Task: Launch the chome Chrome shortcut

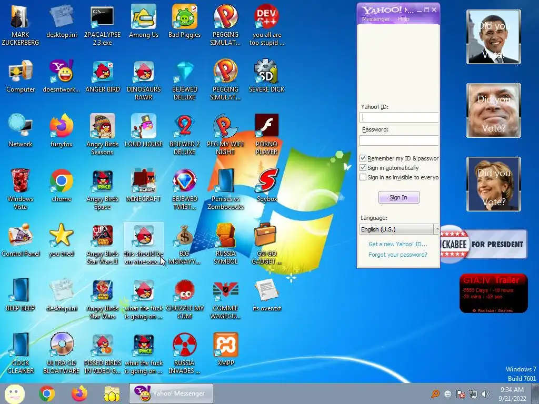Action: (62, 186)
